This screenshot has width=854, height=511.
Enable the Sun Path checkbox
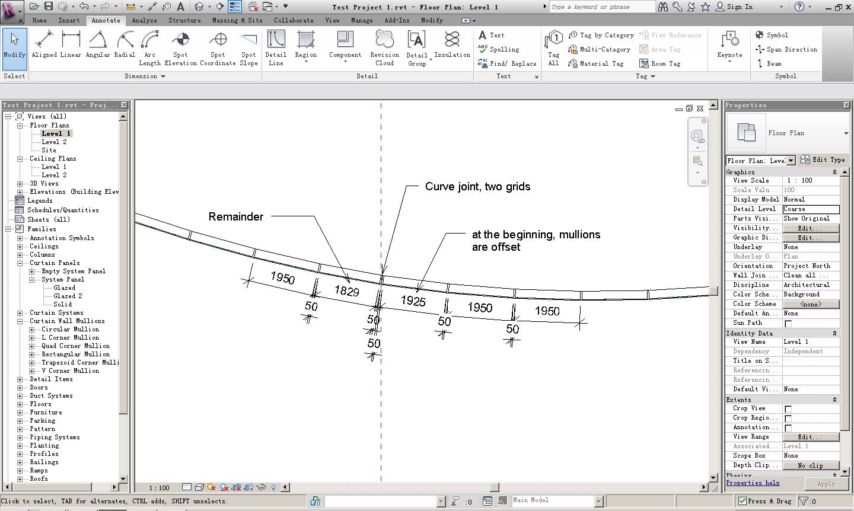(788, 324)
